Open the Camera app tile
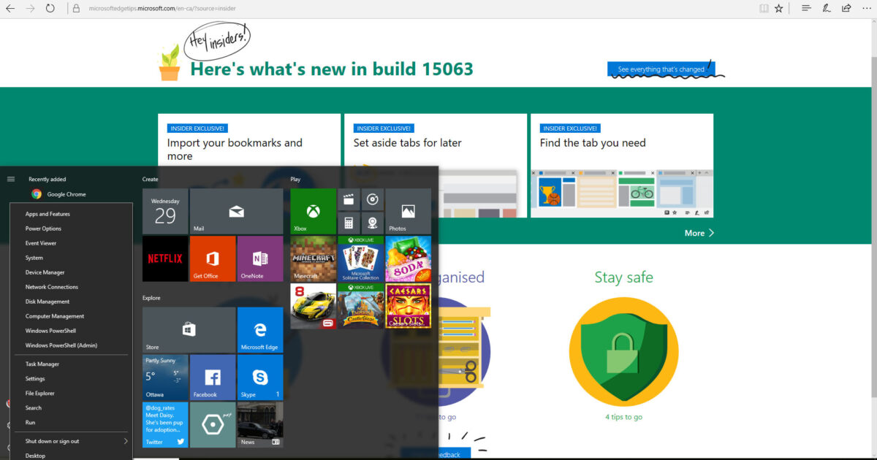This screenshot has height=460, width=877. 373,223
